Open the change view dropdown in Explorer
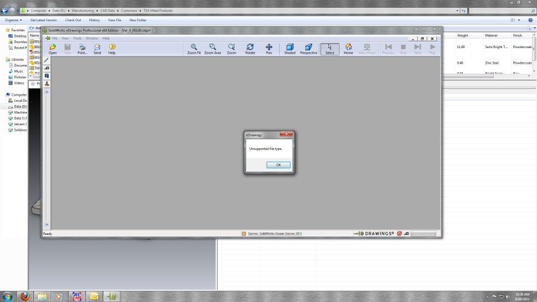This screenshot has height=302, width=537. (519, 20)
